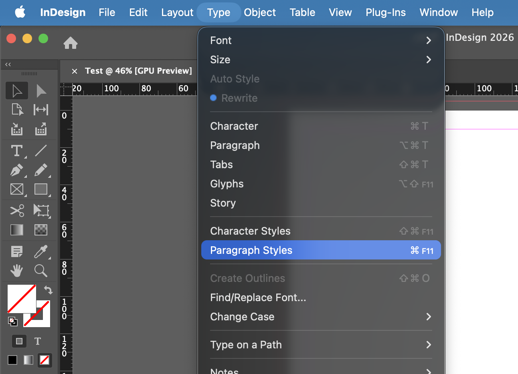Select the Zoom magnifier tool

(41, 271)
